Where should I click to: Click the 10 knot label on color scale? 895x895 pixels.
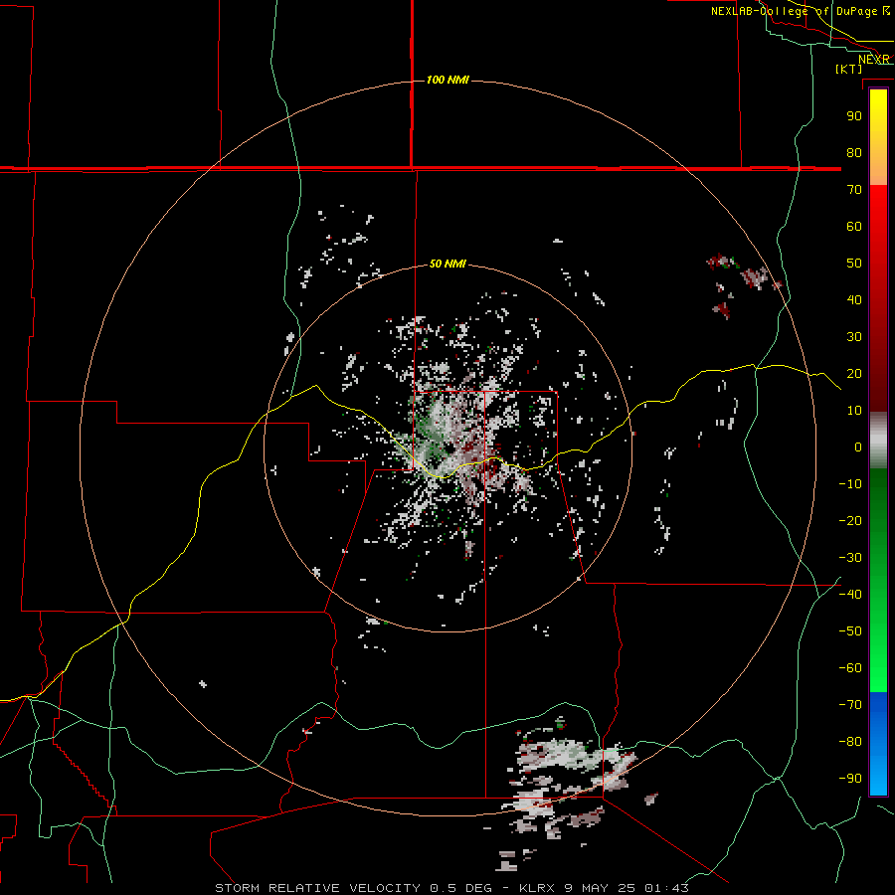(854, 411)
